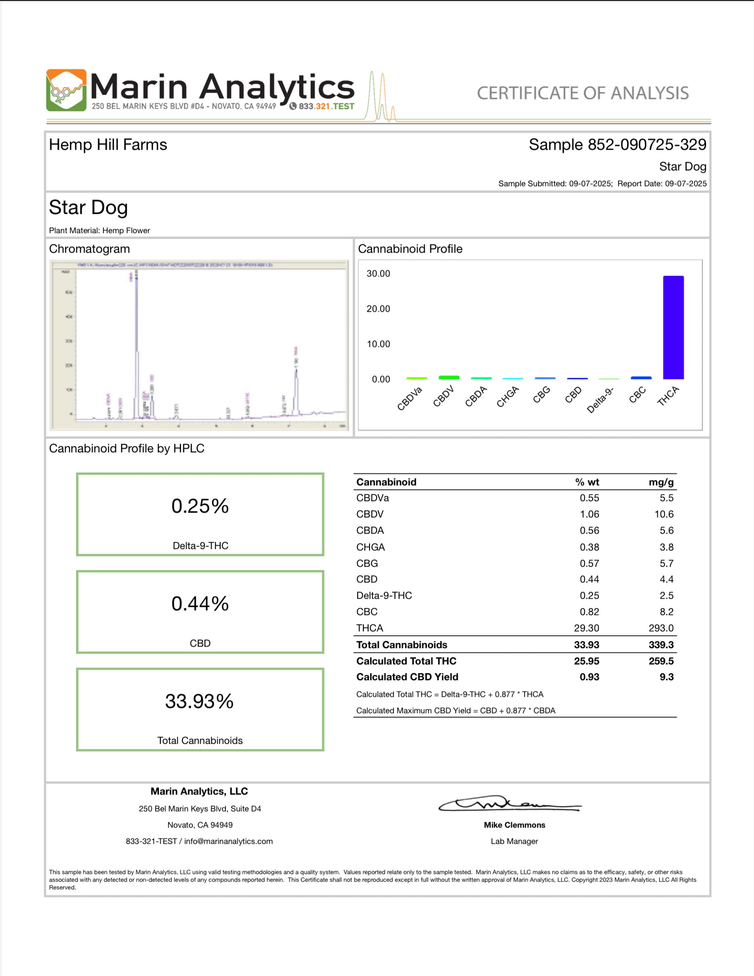Open the Chromatogram plot image

(x=199, y=345)
